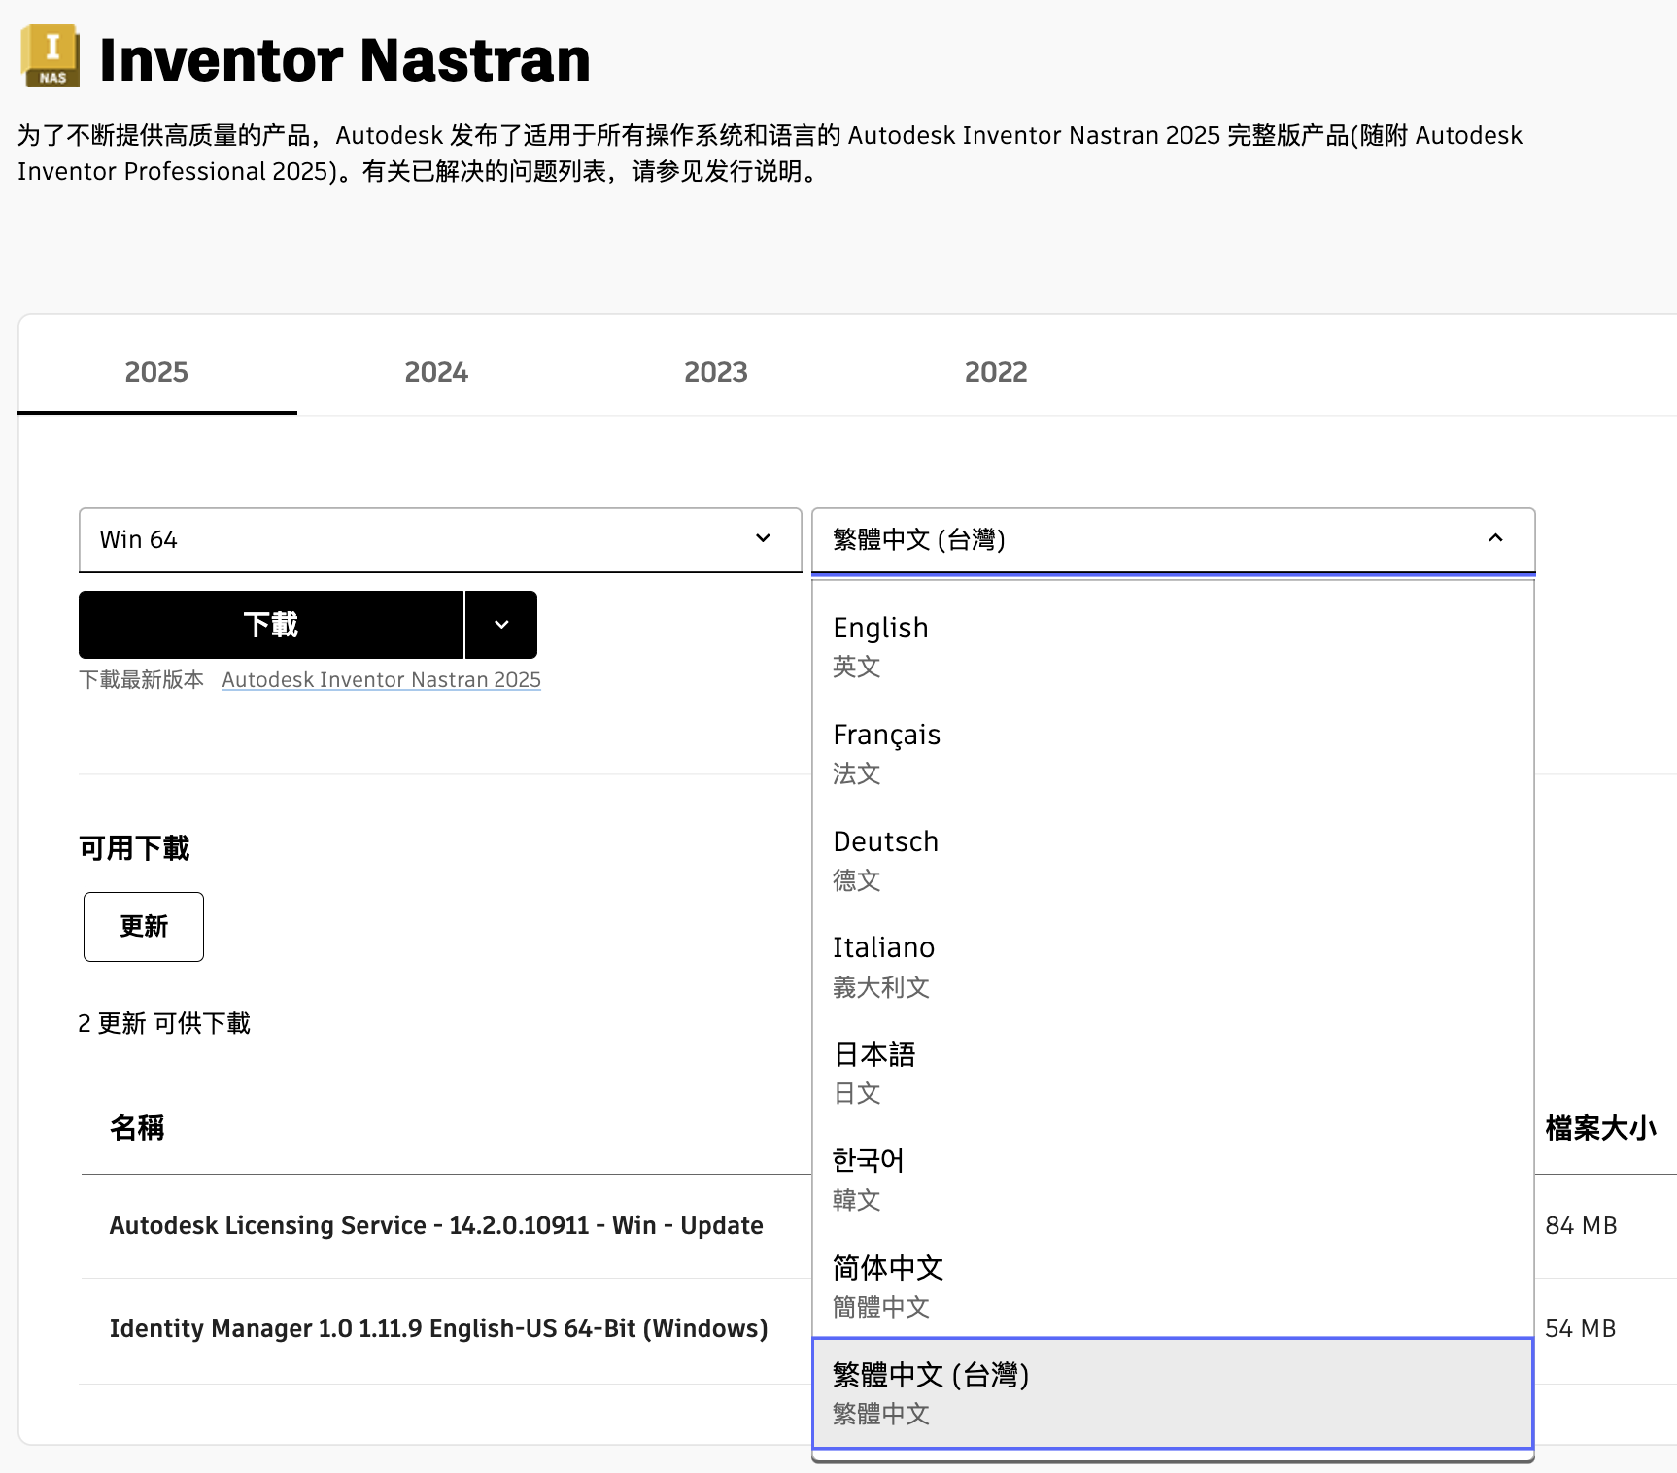Open the Autodesk Inventor Nastran 2025 link
The image size is (1677, 1473).
click(x=381, y=680)
